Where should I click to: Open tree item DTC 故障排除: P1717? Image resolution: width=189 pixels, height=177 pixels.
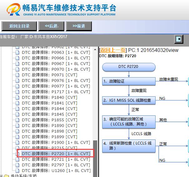pos(56,92)
